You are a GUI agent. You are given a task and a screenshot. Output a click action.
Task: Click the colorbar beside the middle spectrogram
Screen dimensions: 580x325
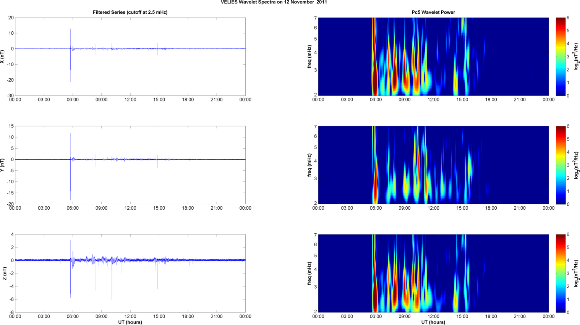561,165
